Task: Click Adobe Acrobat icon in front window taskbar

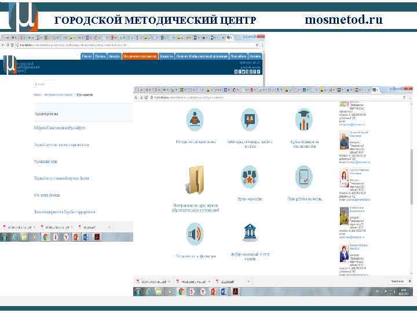Action: 235,292
